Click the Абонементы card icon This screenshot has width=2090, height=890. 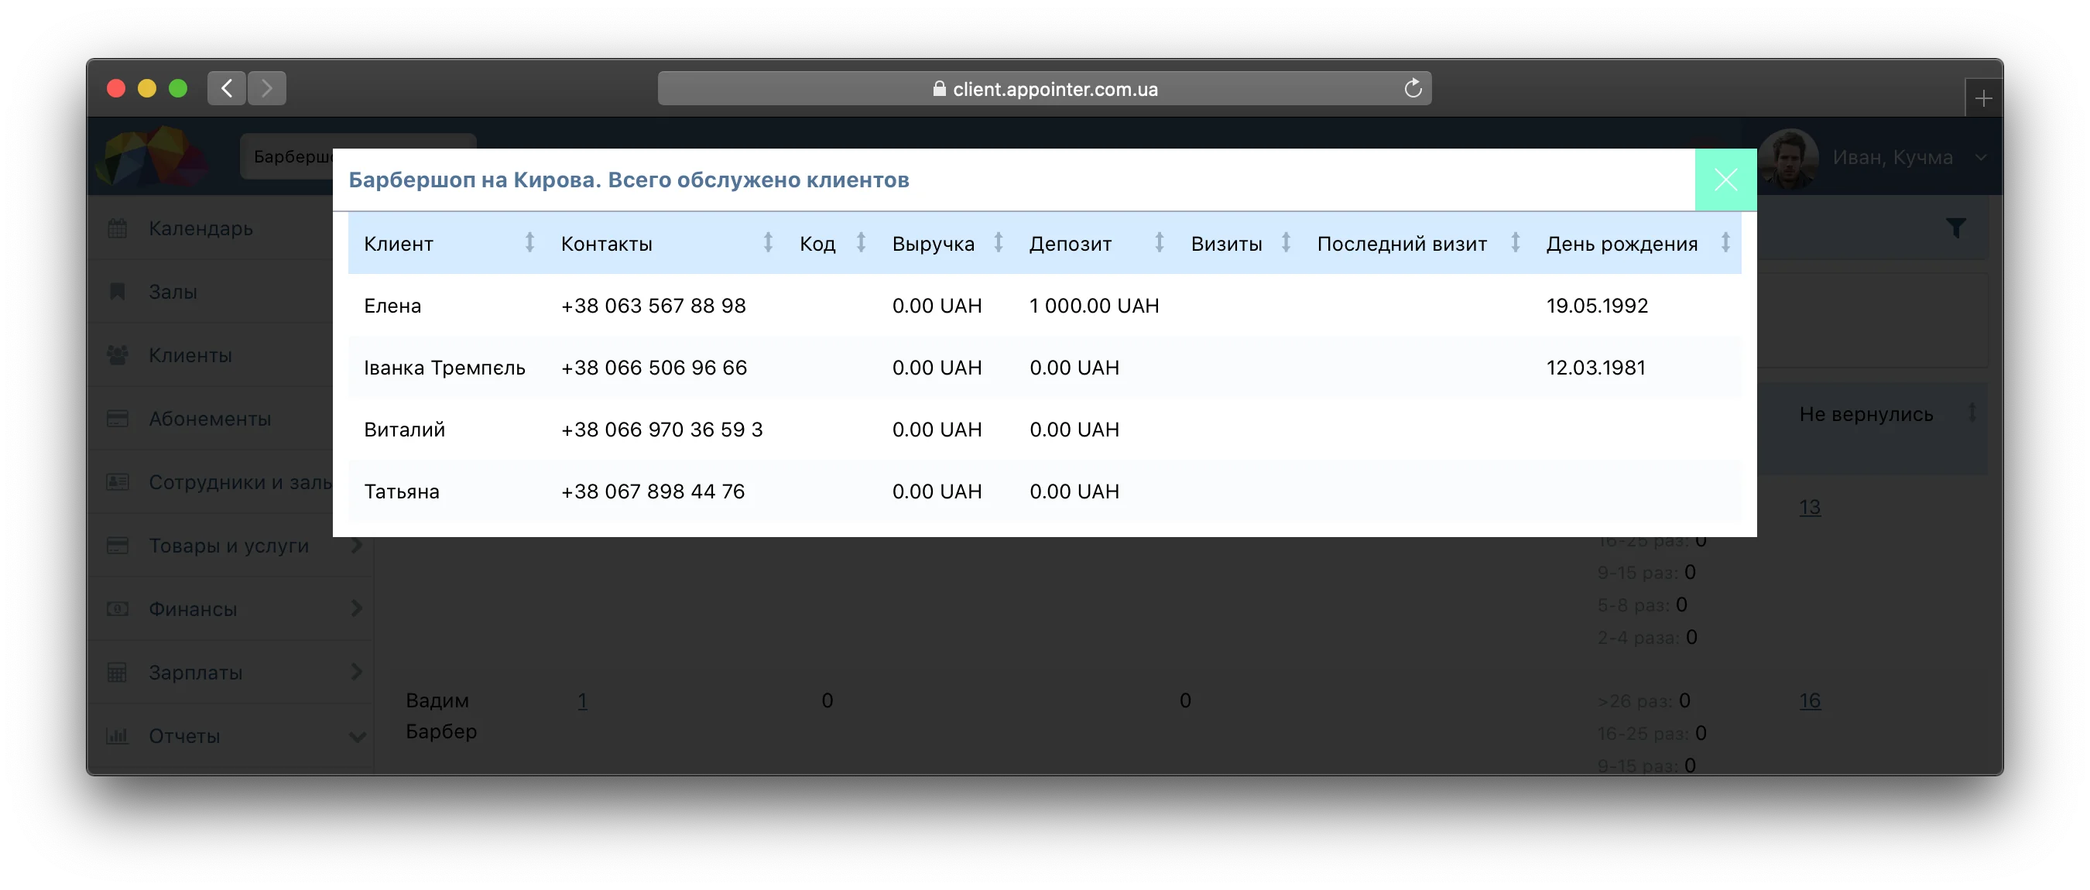click(x=118, y=419)
